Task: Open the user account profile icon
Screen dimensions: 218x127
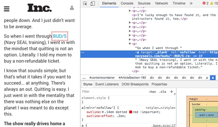Action: point(72,8)
